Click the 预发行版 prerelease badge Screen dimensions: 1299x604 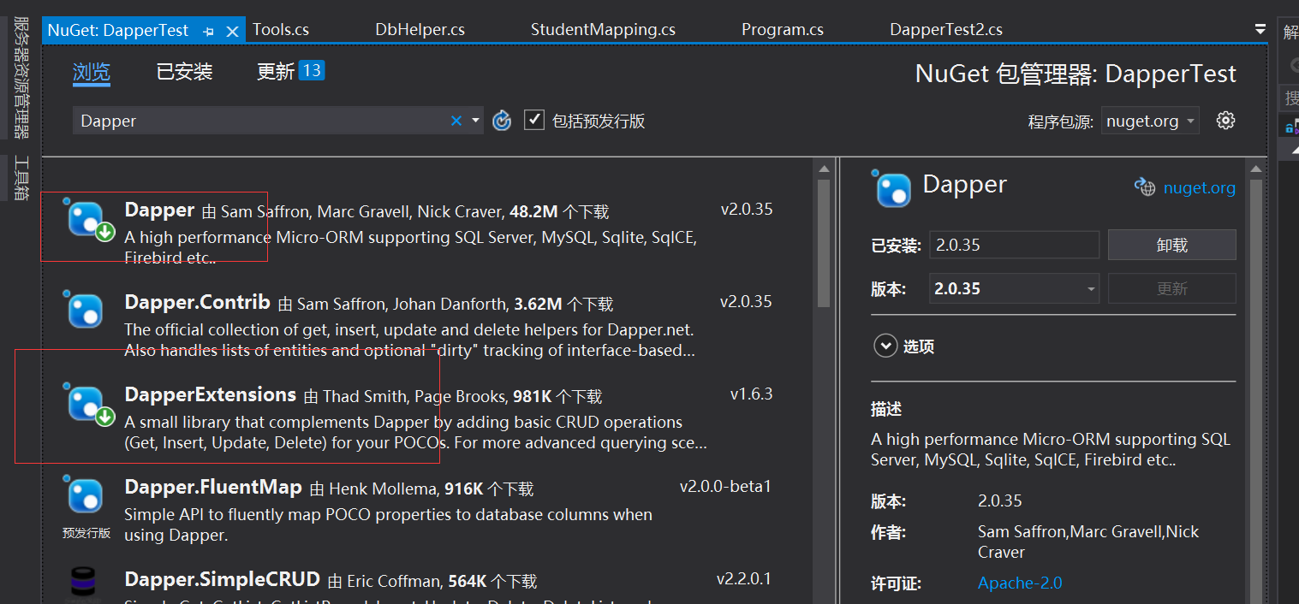click(x=86, y=533)
